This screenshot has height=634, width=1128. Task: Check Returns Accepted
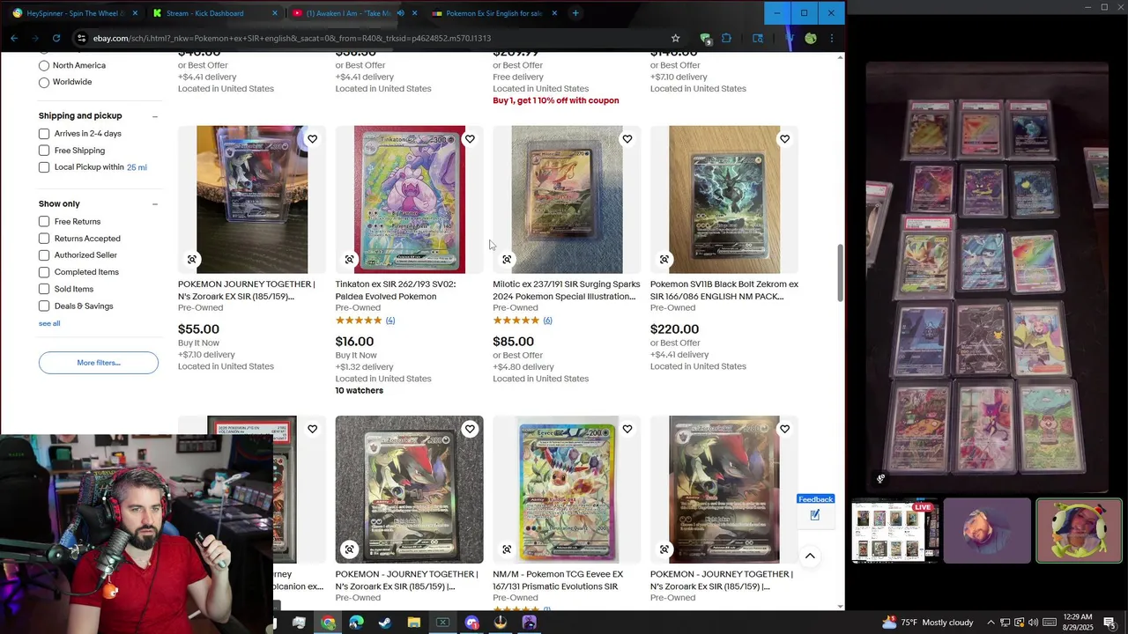pyautogui.click(x=44, y=239)
